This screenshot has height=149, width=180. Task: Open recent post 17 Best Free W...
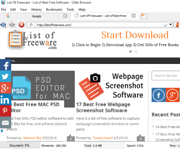168,137
